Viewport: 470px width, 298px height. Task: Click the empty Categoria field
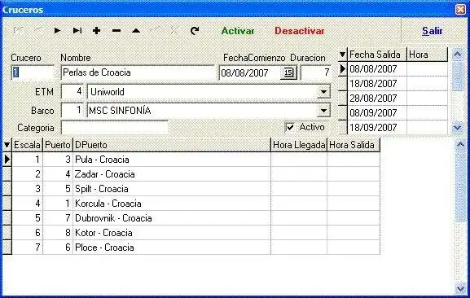[115, 128]
